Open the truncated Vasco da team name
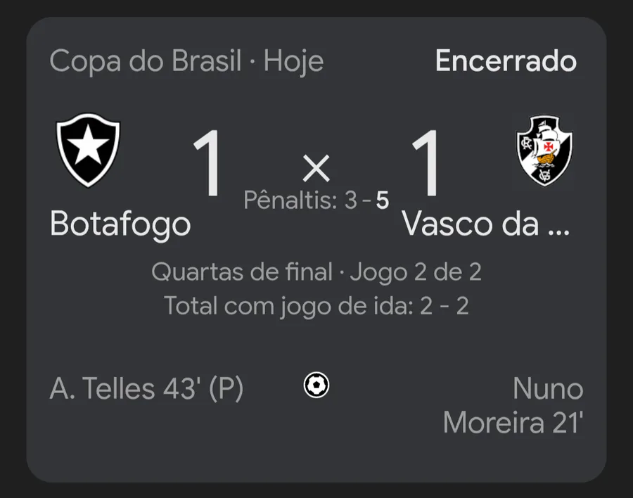The width and height of the screenshot is (633, 498). (485, 224)
